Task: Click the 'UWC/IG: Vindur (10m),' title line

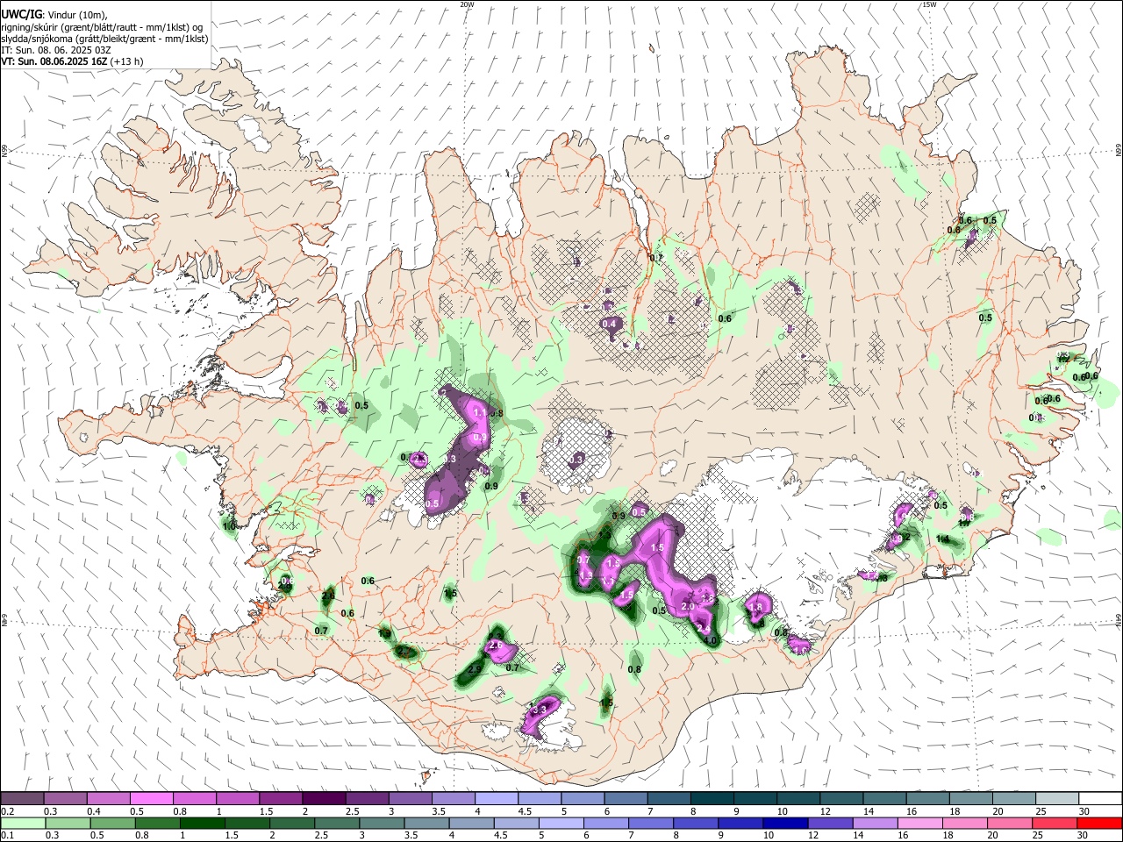Action: 54,15
